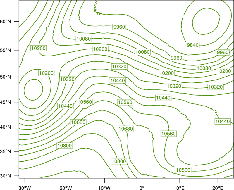The height and width of the screenshot is (190, 234).
Task: Select the 55°N latitude label
Action: (x=6, y=50)
